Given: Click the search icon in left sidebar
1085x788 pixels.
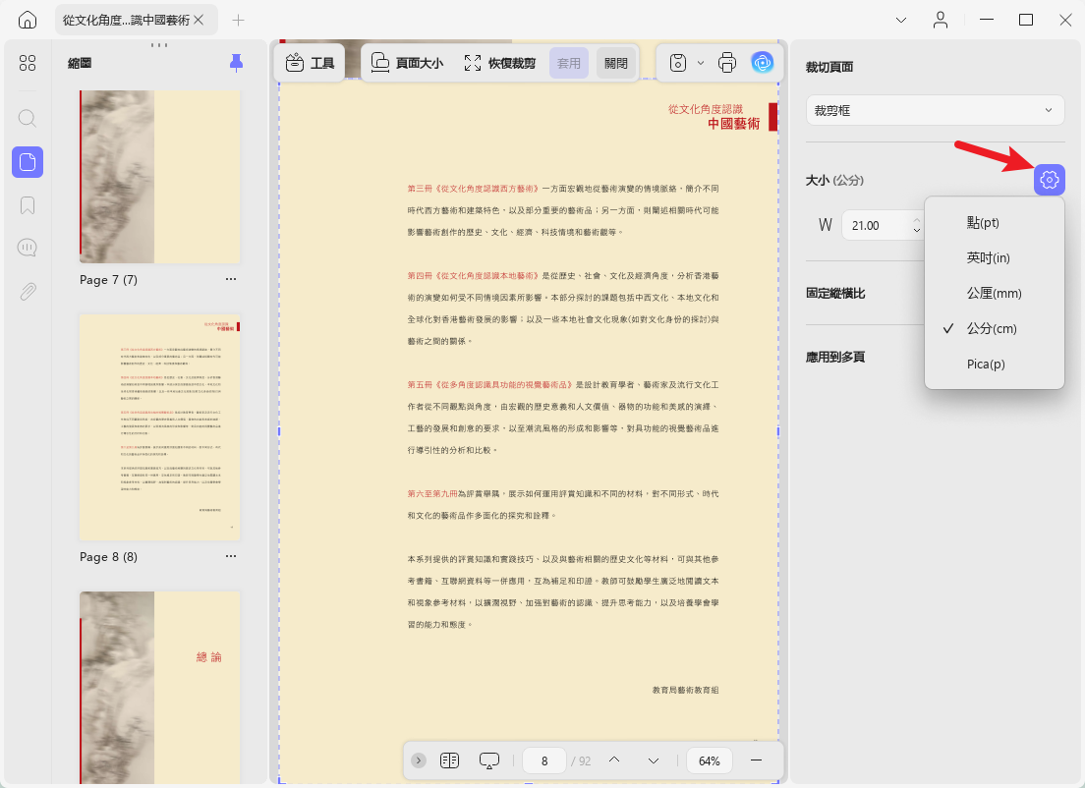Looking at the screenshot, I should [27, 118].
